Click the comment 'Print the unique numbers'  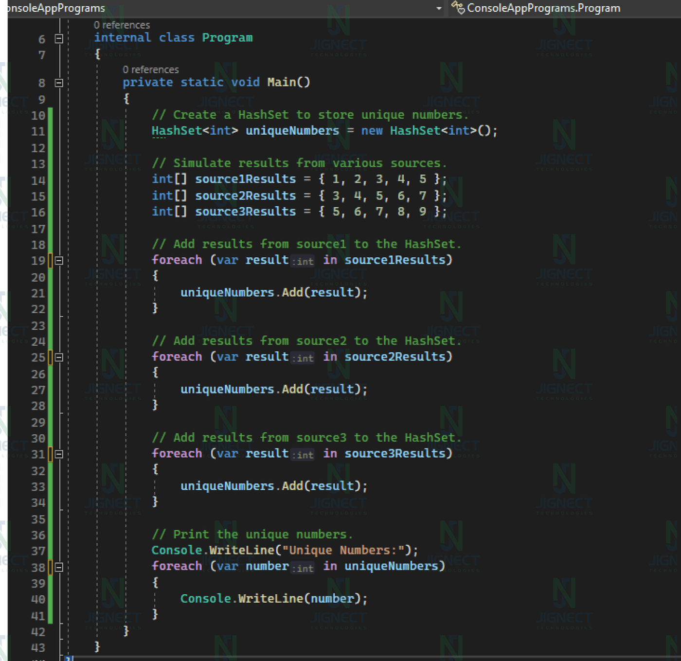tap(252, 535)
